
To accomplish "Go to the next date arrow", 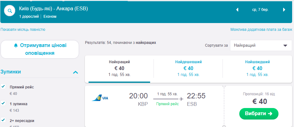I will (x=284, y=10).
